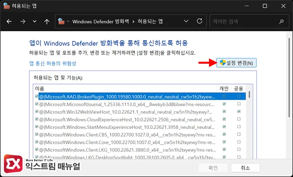
Task: Minimize the 허용되는 앱 window
Action: (x=247, y=6)
